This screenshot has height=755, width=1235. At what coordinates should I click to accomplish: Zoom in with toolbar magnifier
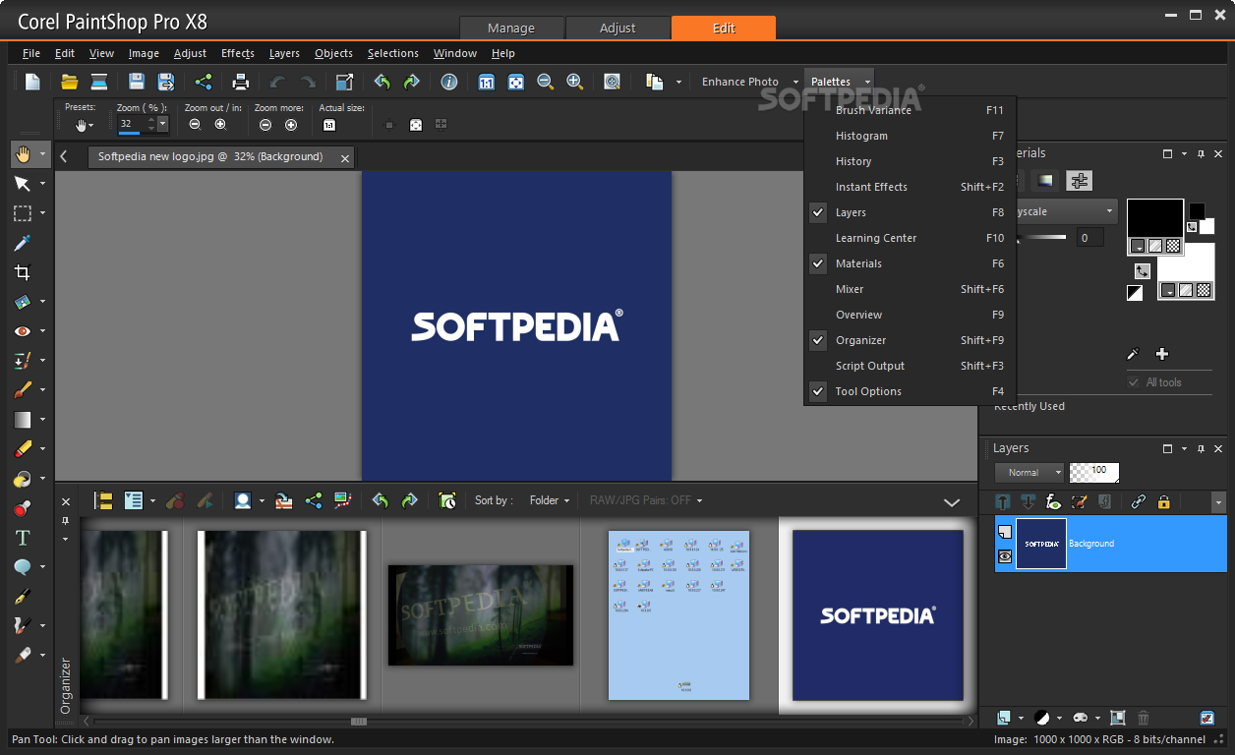click(x=575, y=82)
